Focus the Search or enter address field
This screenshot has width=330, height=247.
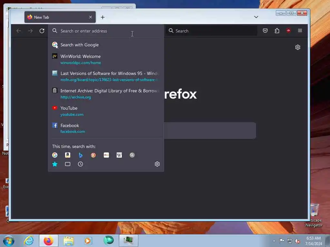(106, 31)
